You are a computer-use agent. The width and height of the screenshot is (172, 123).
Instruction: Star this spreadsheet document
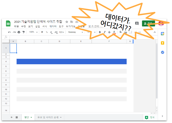tap(67, 22)
